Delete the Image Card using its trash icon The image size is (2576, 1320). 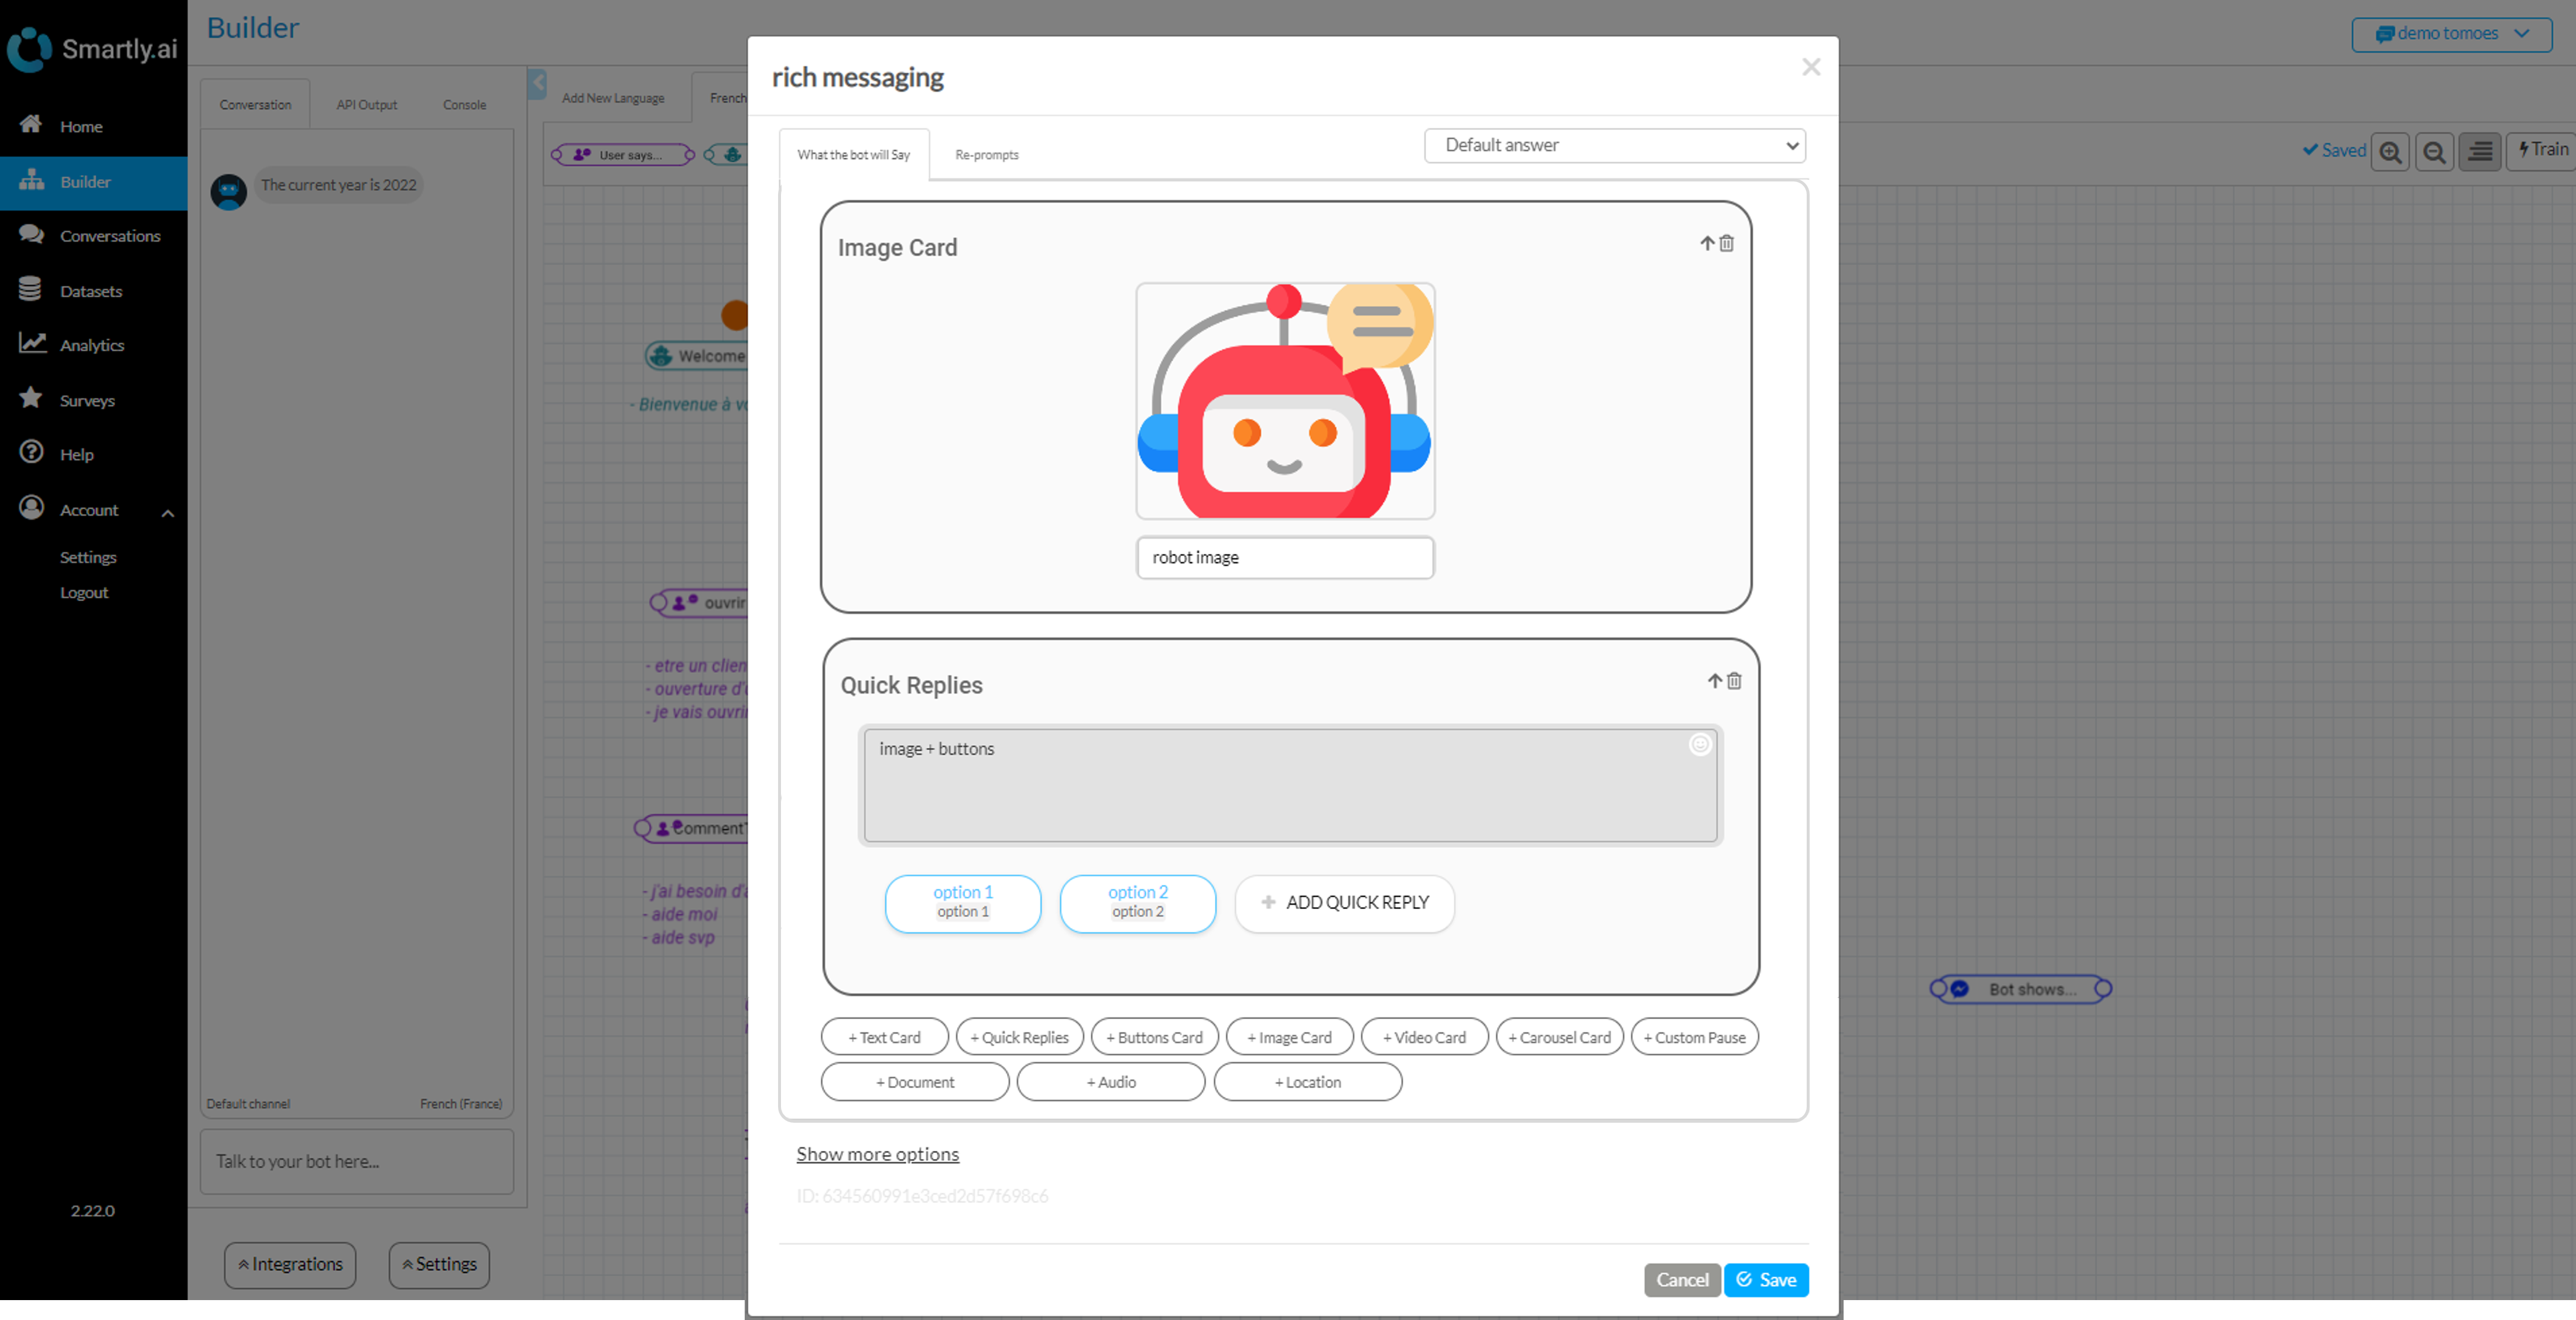coord(1727,243)
